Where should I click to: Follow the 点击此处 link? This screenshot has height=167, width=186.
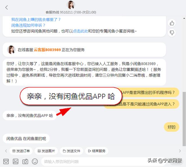[81, 31]
